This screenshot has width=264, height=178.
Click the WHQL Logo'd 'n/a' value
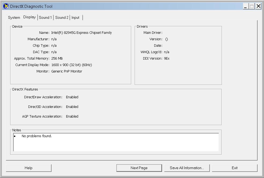tap(167, 52)
